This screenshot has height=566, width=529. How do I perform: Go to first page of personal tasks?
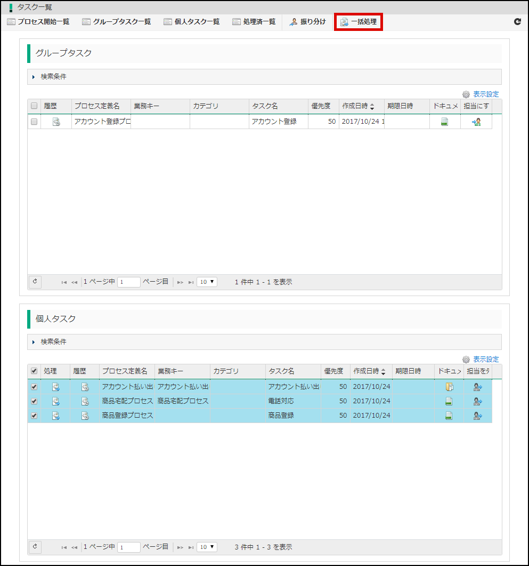tap(64, 547)
